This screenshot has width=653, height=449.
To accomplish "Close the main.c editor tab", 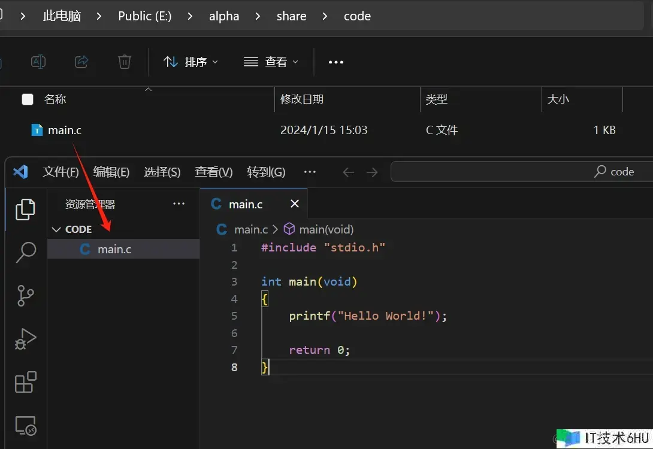I will pos(294,204).
